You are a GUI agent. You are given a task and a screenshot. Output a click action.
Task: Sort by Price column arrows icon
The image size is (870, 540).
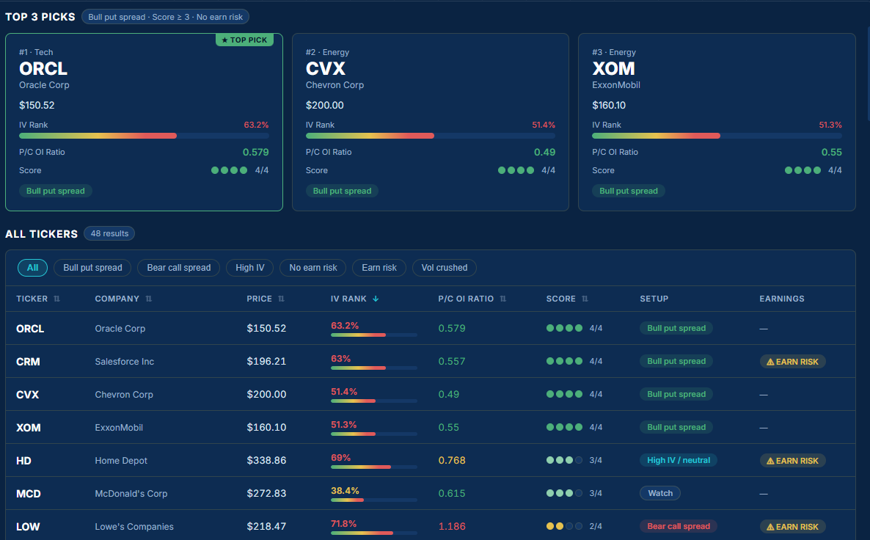click(281, 299)
